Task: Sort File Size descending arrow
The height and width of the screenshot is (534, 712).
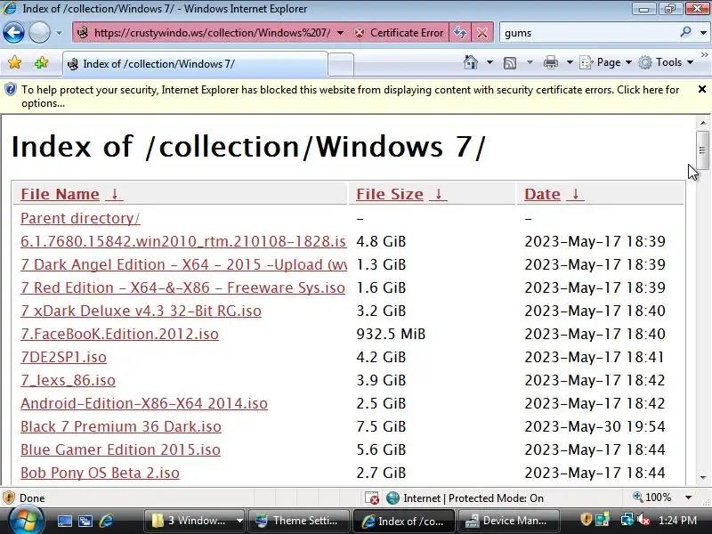Action: [439, 194]
